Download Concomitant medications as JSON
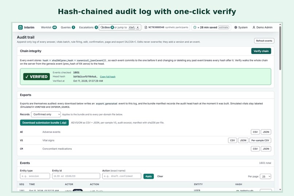This screenshot has height=196, width=294. point(266,149)
